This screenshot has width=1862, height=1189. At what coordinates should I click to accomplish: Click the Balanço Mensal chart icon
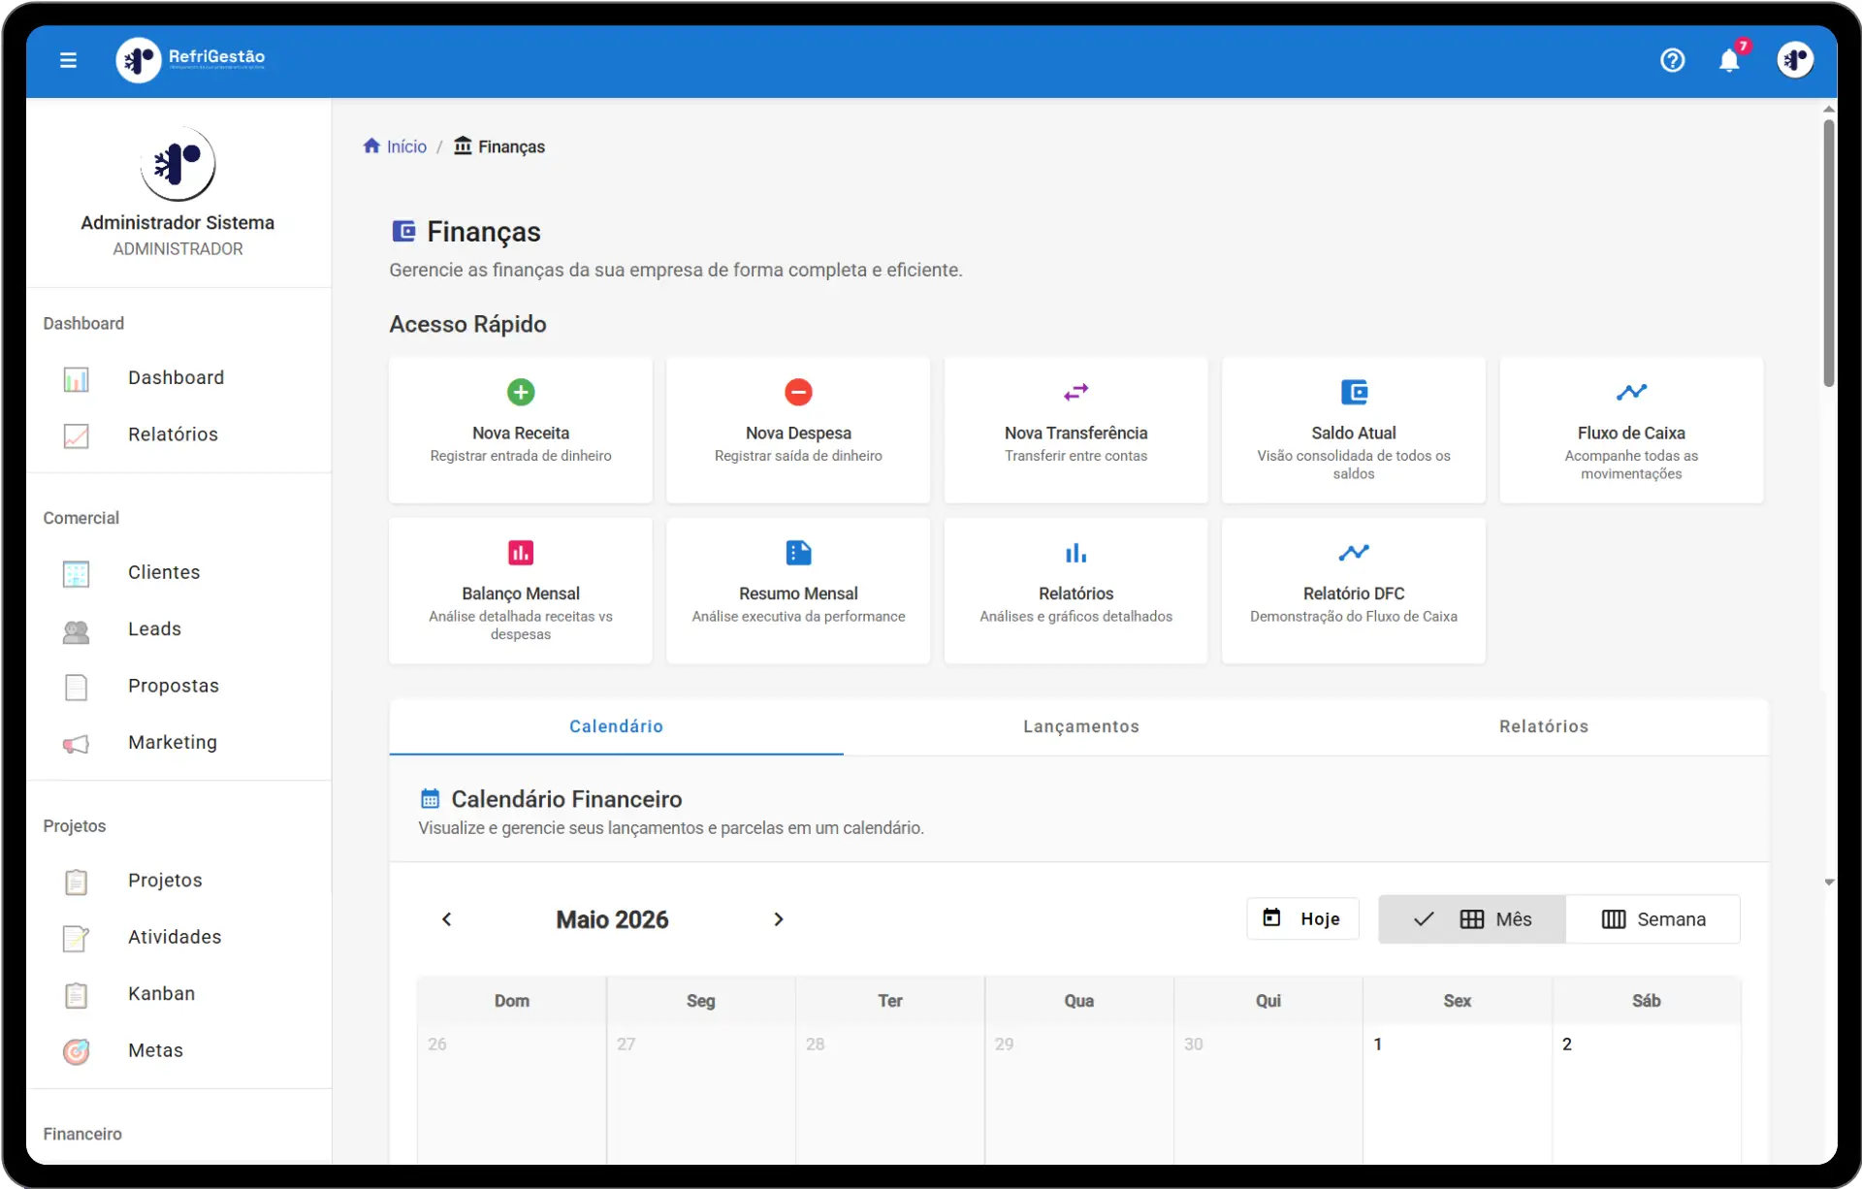521,553
